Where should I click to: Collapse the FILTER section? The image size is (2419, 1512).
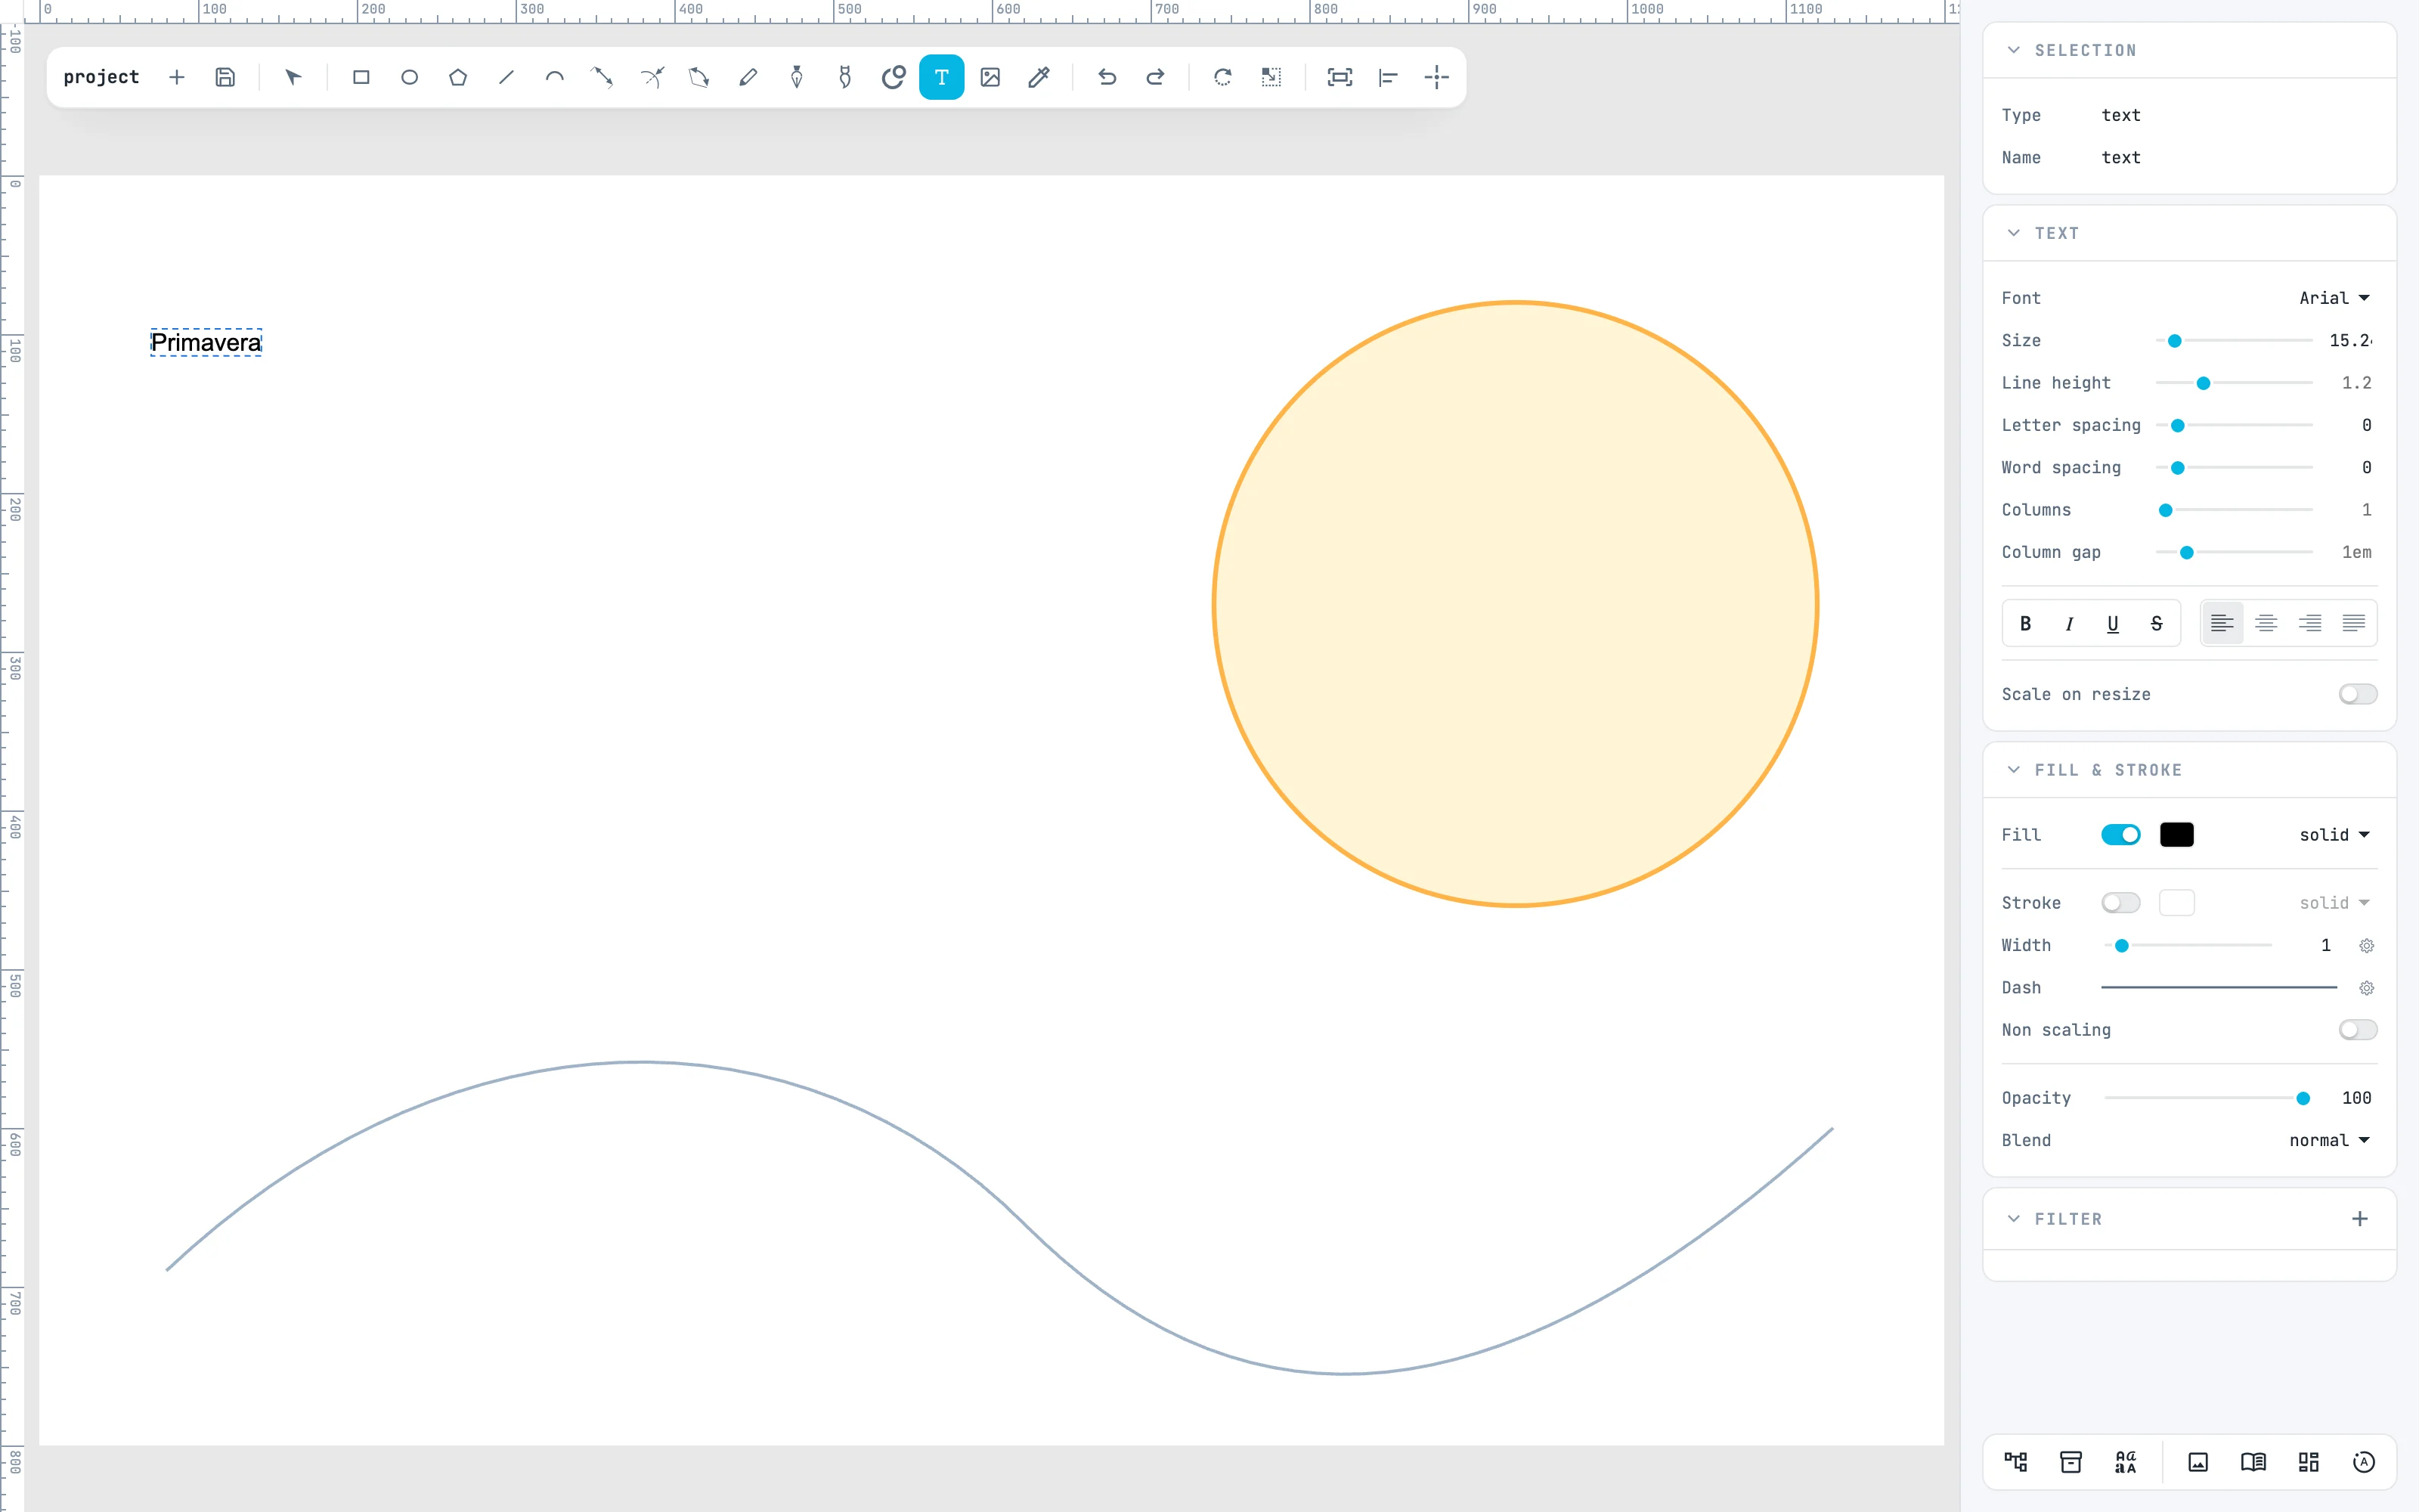(x=2013, y=1219)
